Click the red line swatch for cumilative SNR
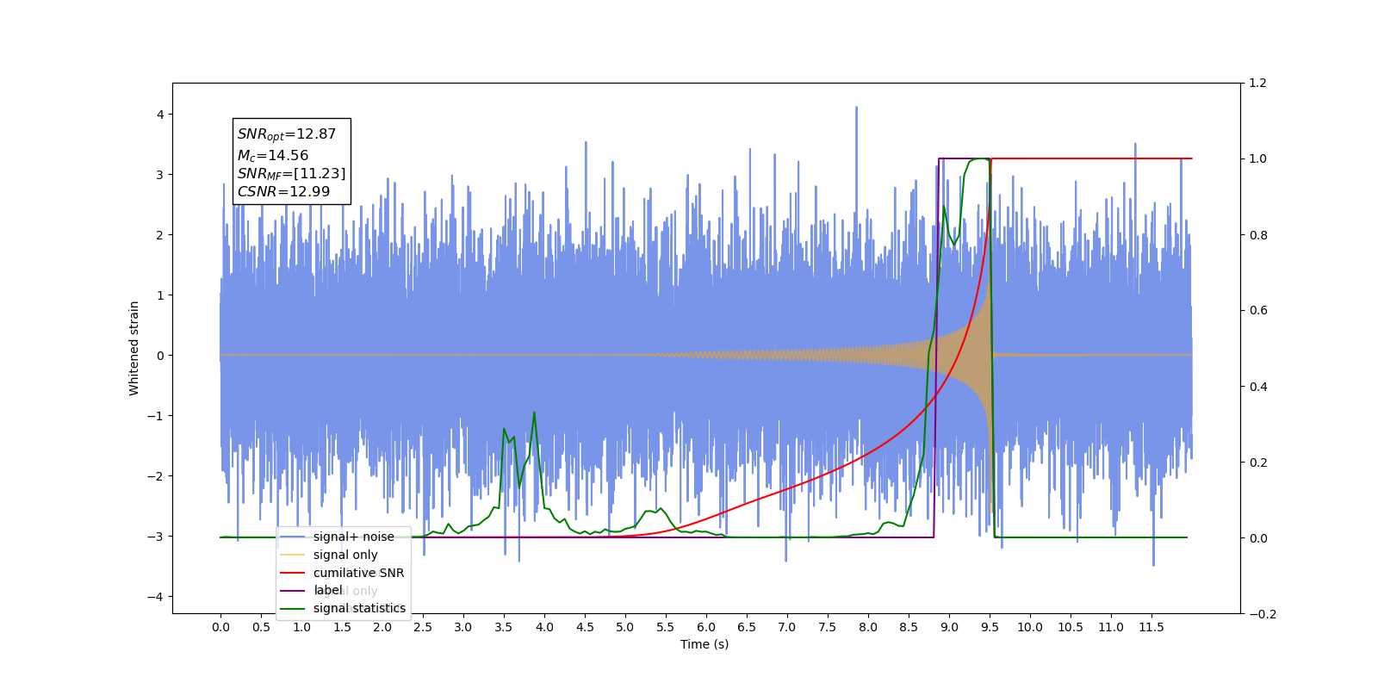Image resolution: width=1378 pixels, height=689 pixels. point(293,573)
